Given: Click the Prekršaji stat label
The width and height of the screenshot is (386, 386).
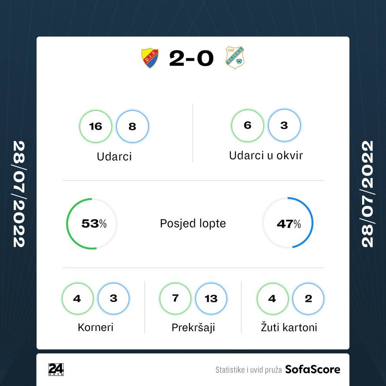Looking at the screenshot, I should click(x=193, y=327).
